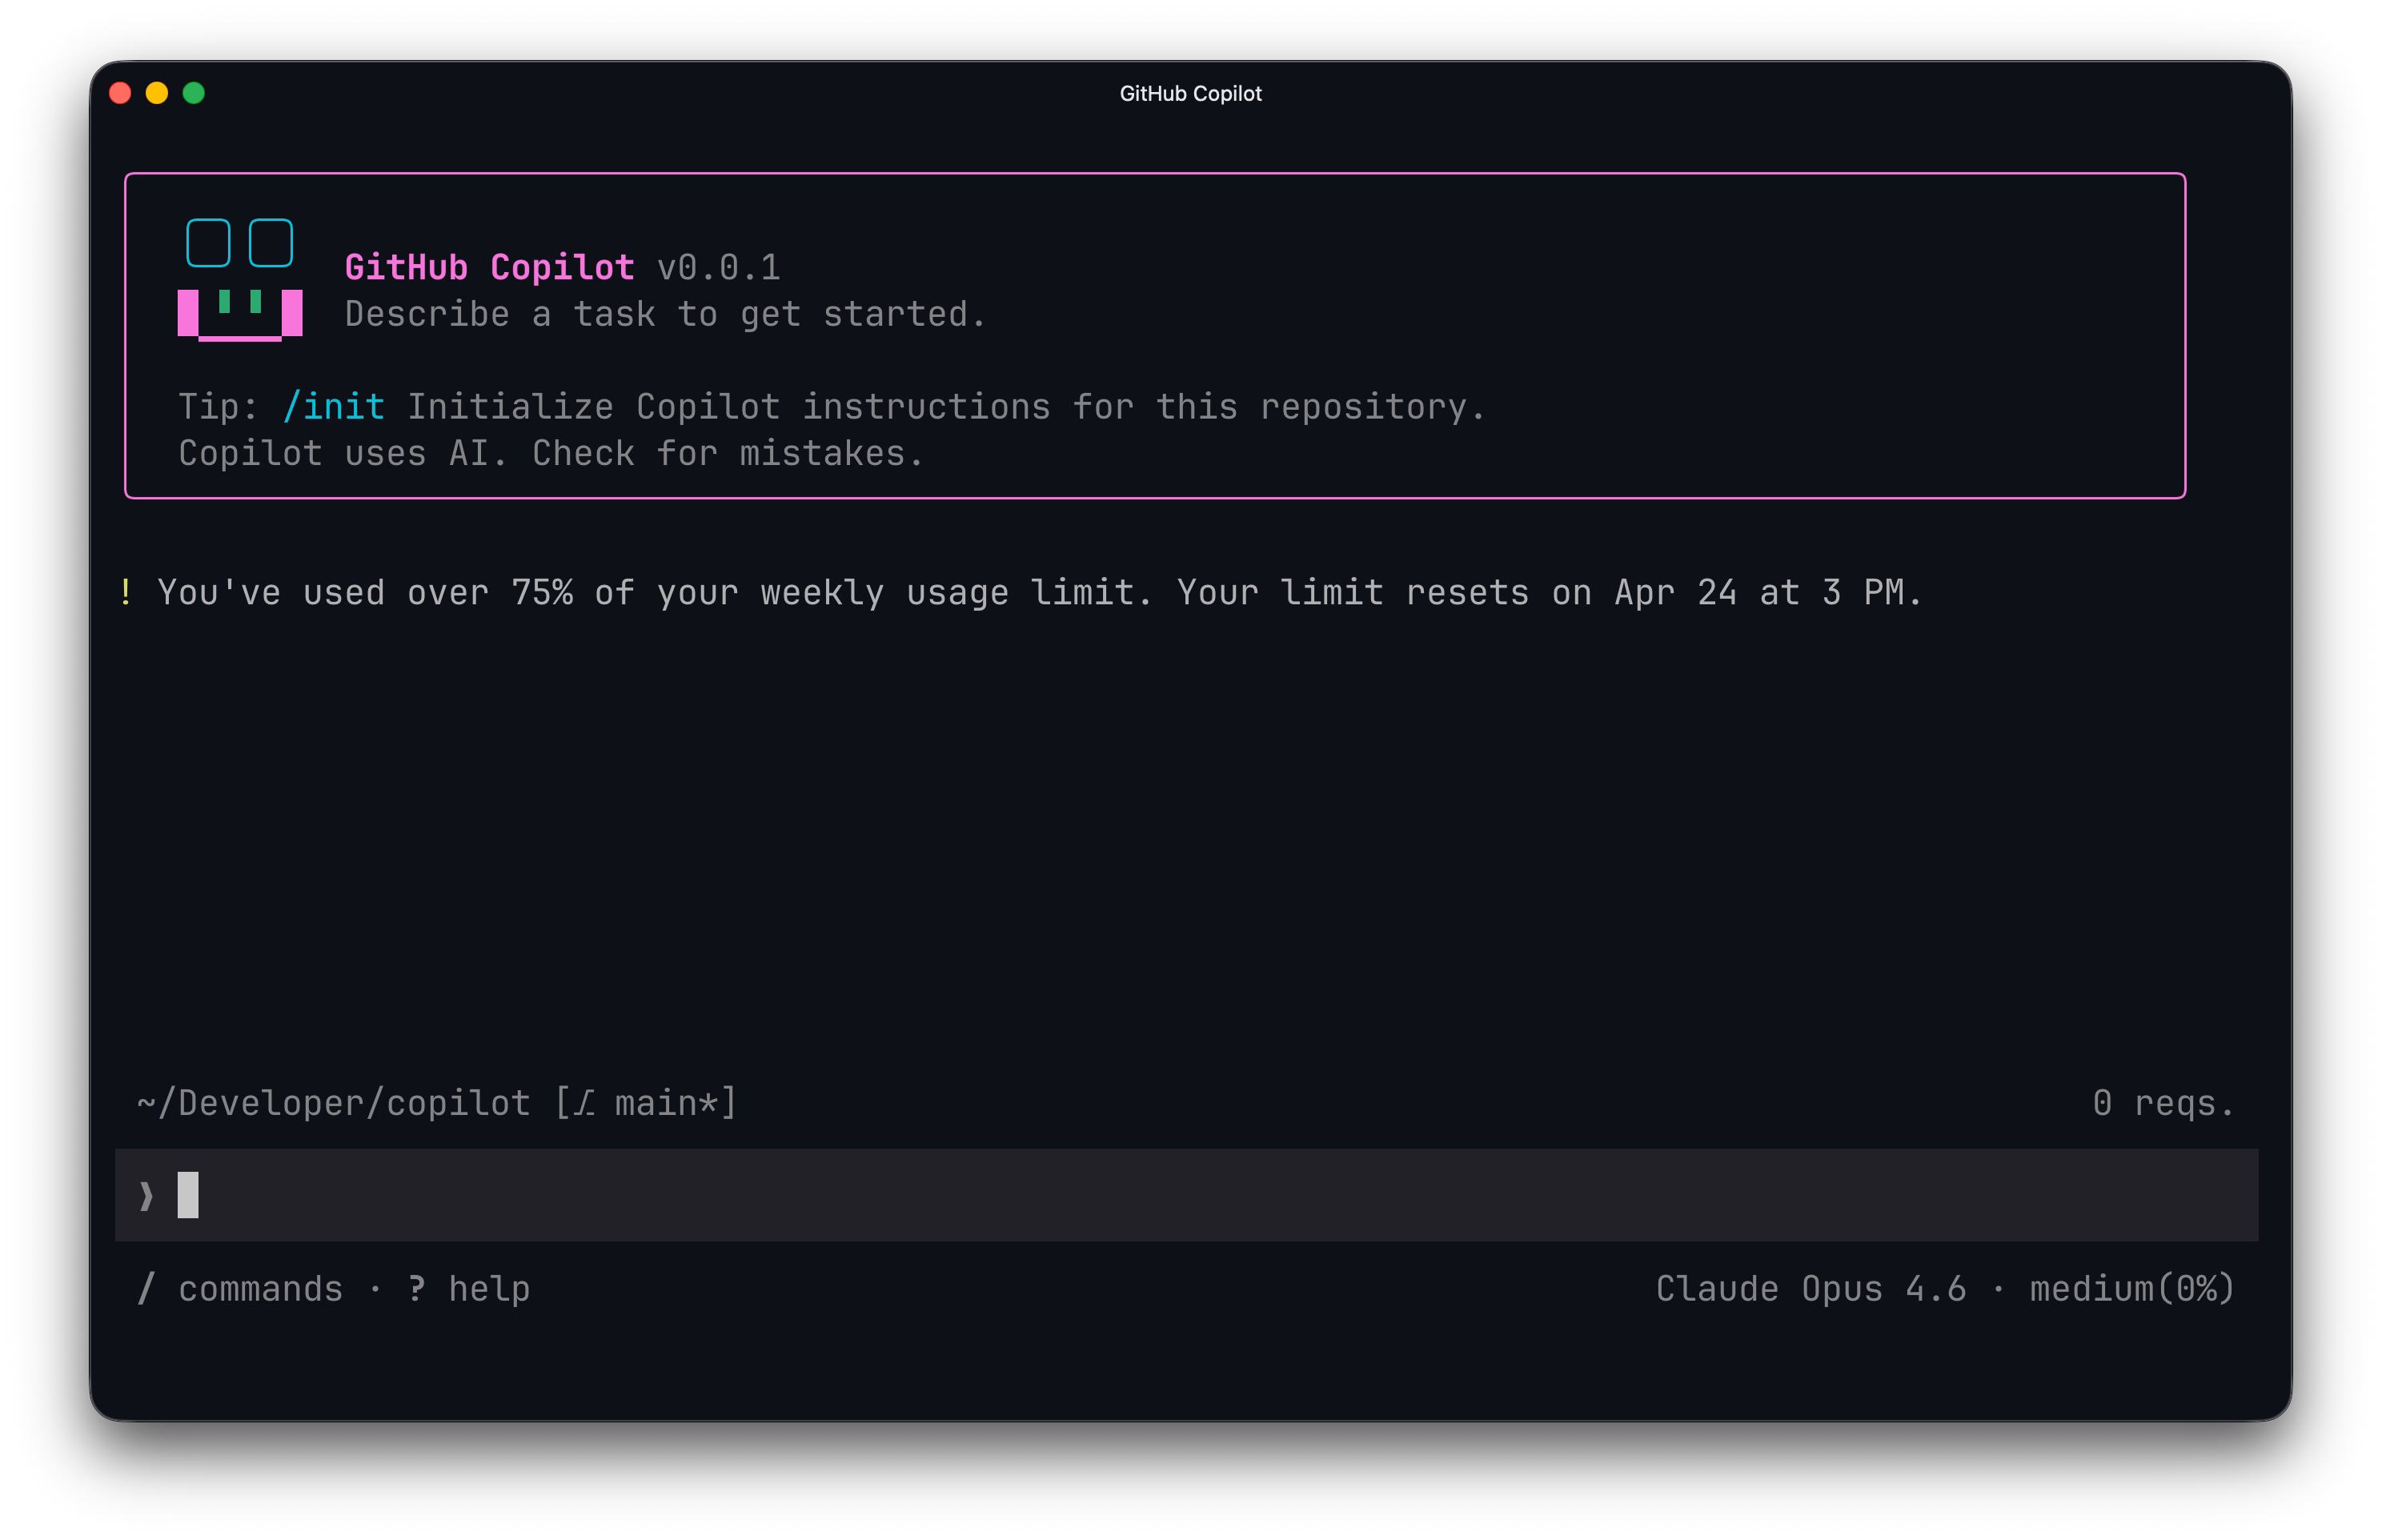Click the right cyan goggle square
This screenshot has width=2382, height=1540.
pyautogui.click(x=270, y=243)
